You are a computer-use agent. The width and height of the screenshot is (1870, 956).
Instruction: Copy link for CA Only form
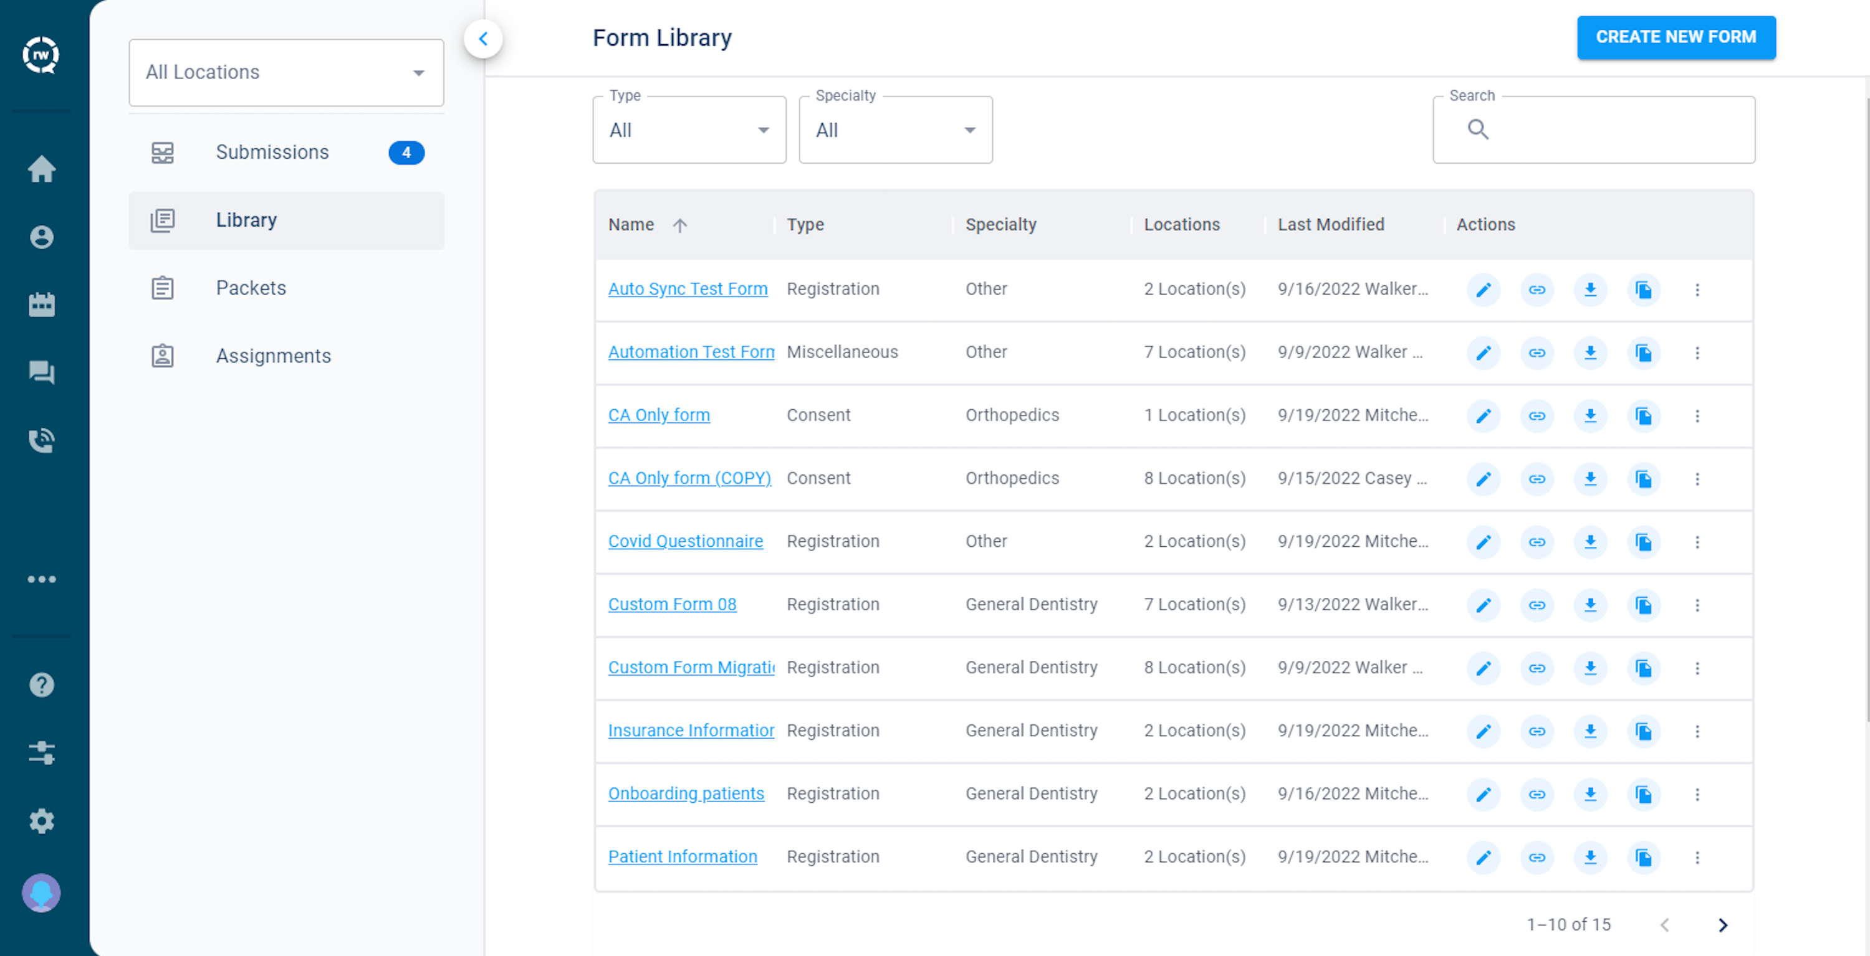pos(1537,417)
